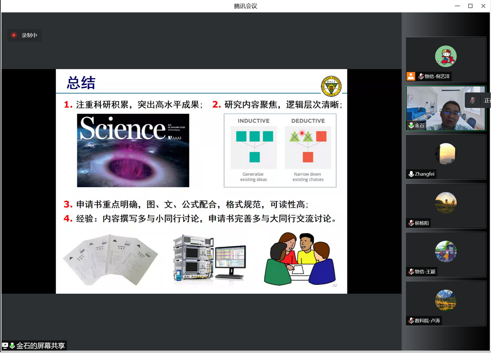Click the 录制中 recording status text
The width and height of the screenshot is (491, 353).
point(29,35)
